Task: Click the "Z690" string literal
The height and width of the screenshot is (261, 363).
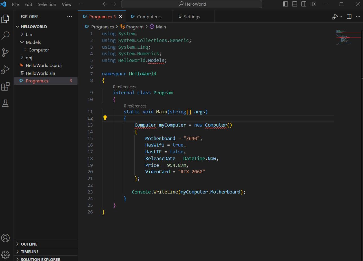Action: (192, 138)
